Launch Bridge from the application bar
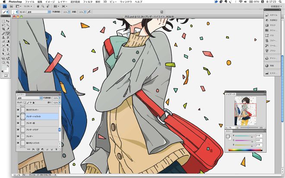Viewport: 285px width, 178px height. click(x=11, y=6)
